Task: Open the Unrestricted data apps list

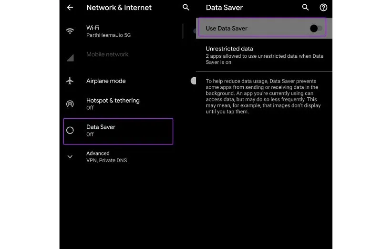Action: pyautogui.click(x=264, y=55)
